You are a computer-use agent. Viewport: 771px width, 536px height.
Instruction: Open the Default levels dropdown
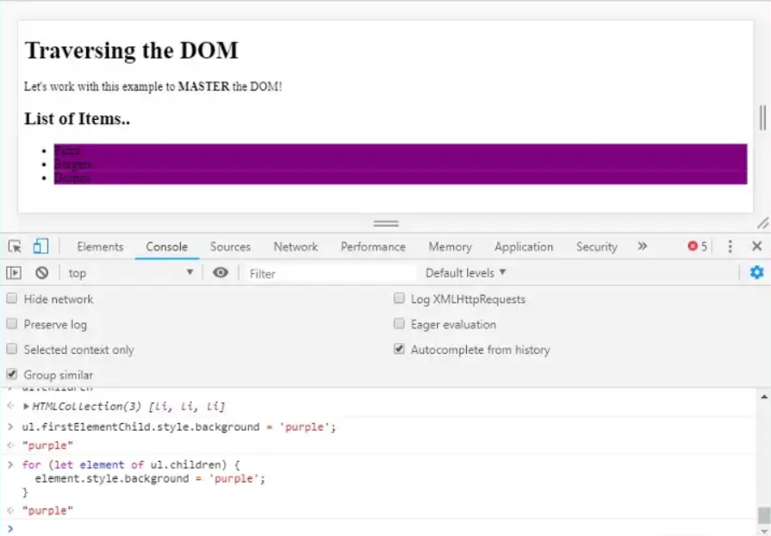coord(465,273)
